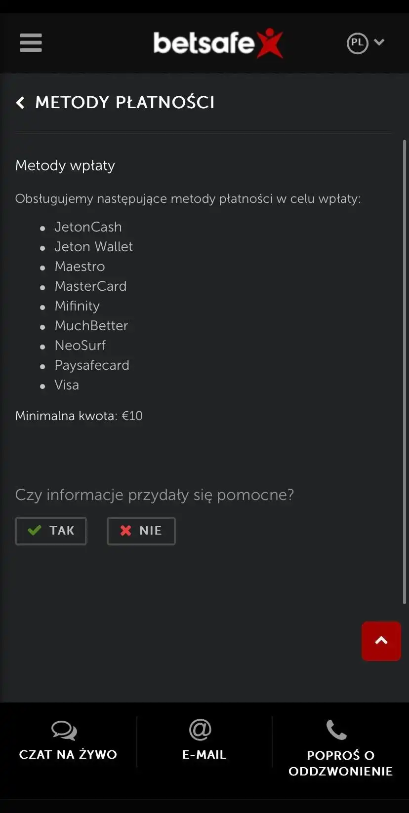Viewport: 409px width, 813px height.
Task: Expand the language dropdown arrow
Action: pos(379,42)
